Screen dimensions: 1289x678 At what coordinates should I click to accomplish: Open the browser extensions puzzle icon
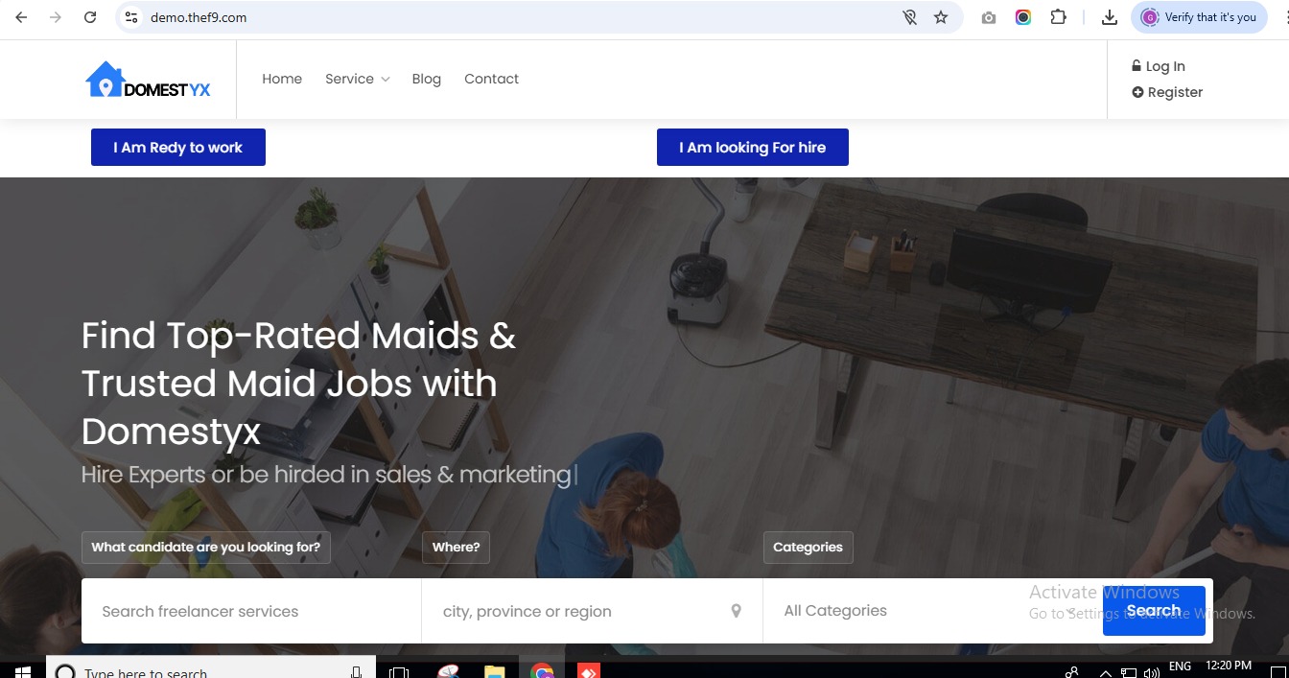[x=1058, y=17]
